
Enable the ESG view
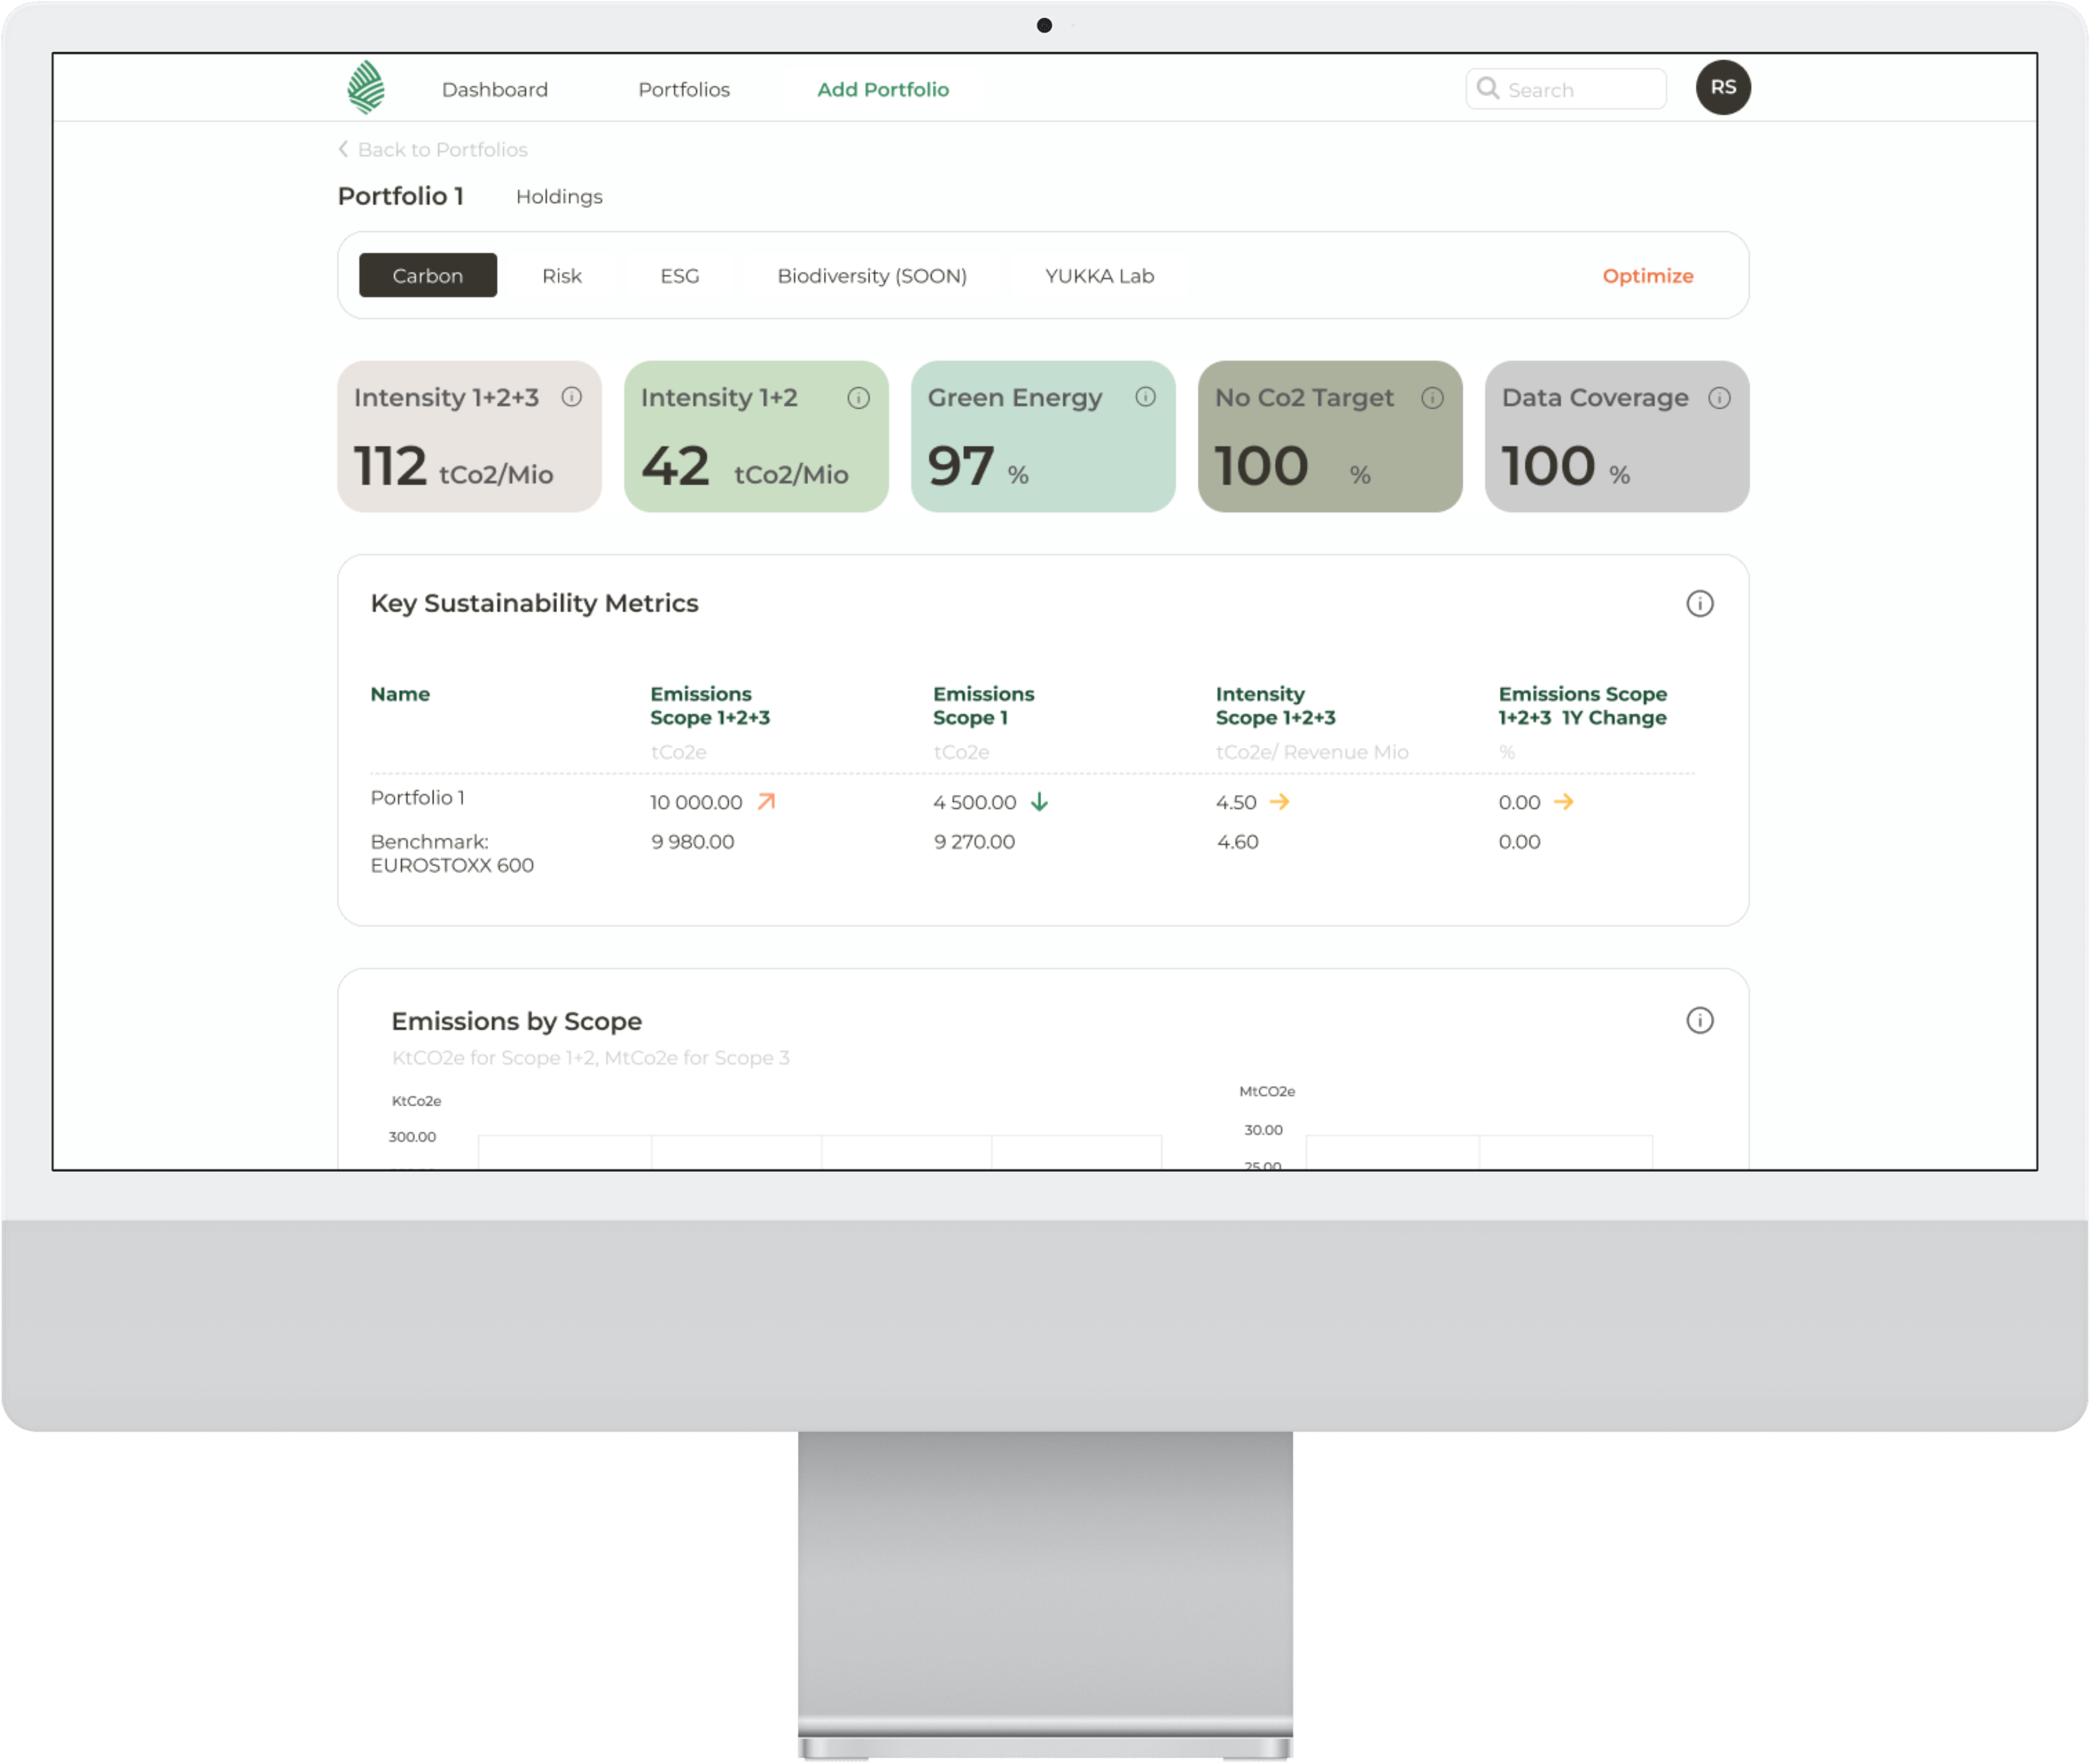(x=680, y=275)
